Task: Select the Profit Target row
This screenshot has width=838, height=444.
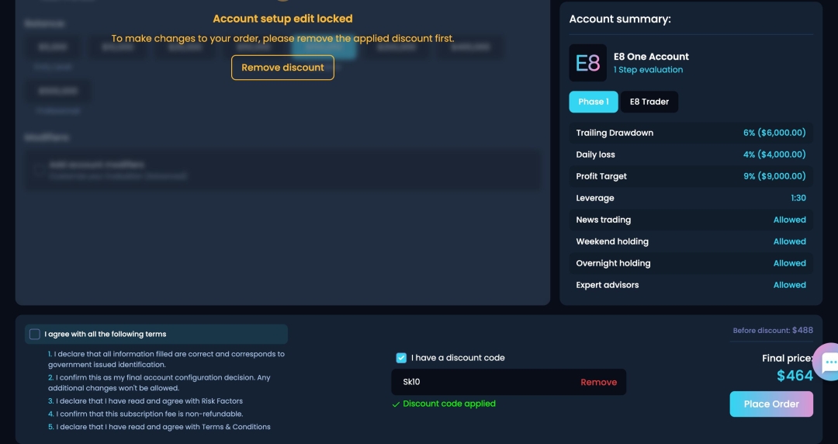Action: click(x=691, y=176)
